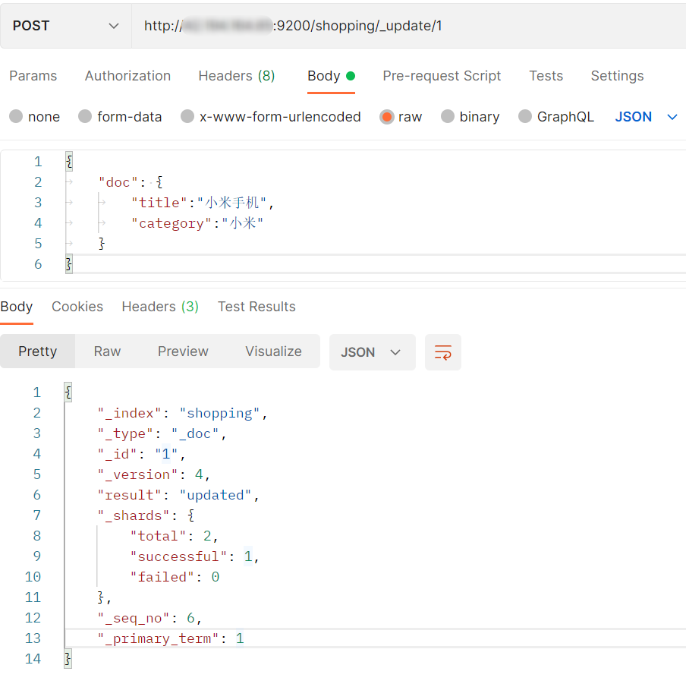Select the none body type radio

coord(16,117)
